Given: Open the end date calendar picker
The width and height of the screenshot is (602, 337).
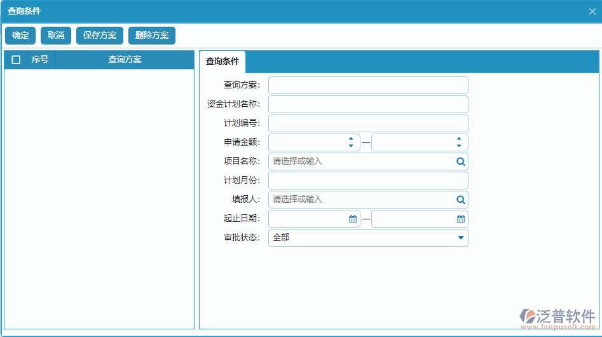Looking at the screenshot, I should click(x=461, y=219).
